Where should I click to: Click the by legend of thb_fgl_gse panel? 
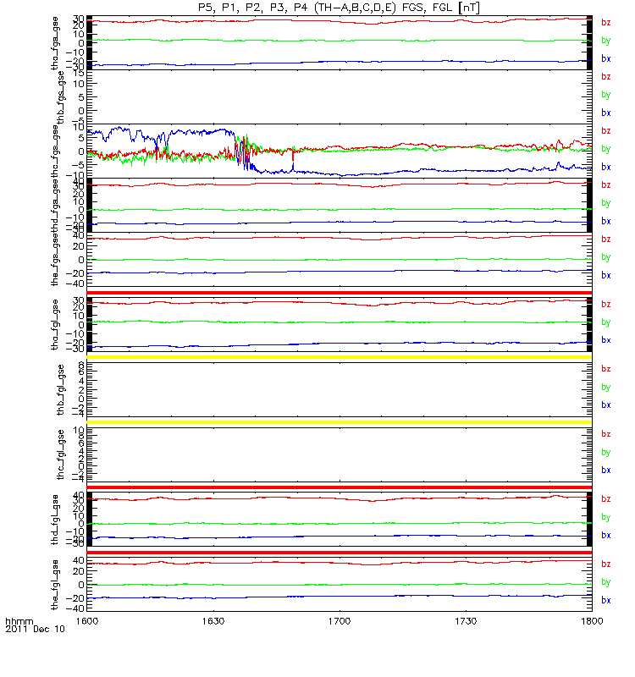[x=605, y=388]
